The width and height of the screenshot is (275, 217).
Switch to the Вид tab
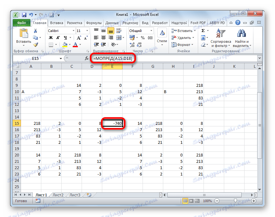(x=145, y=23)
